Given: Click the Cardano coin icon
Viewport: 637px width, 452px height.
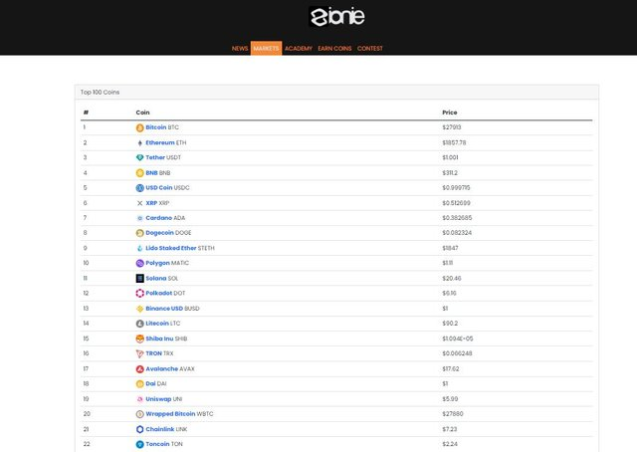Looking at the screenshot, I should tap(139, 218).
